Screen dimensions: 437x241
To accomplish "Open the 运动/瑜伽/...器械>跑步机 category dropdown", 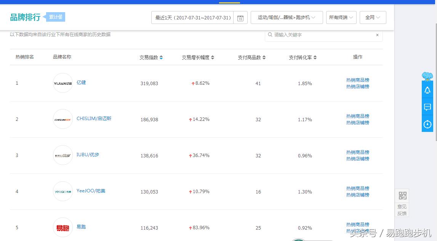I will click(x=286, y=17).
